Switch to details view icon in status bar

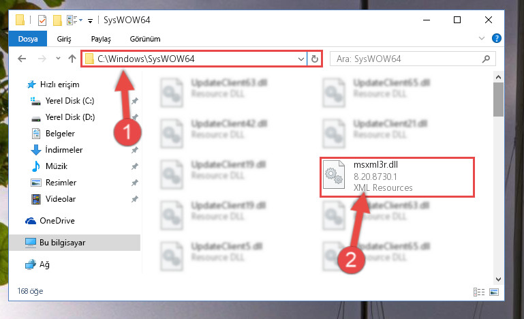[x=479, y=292]
